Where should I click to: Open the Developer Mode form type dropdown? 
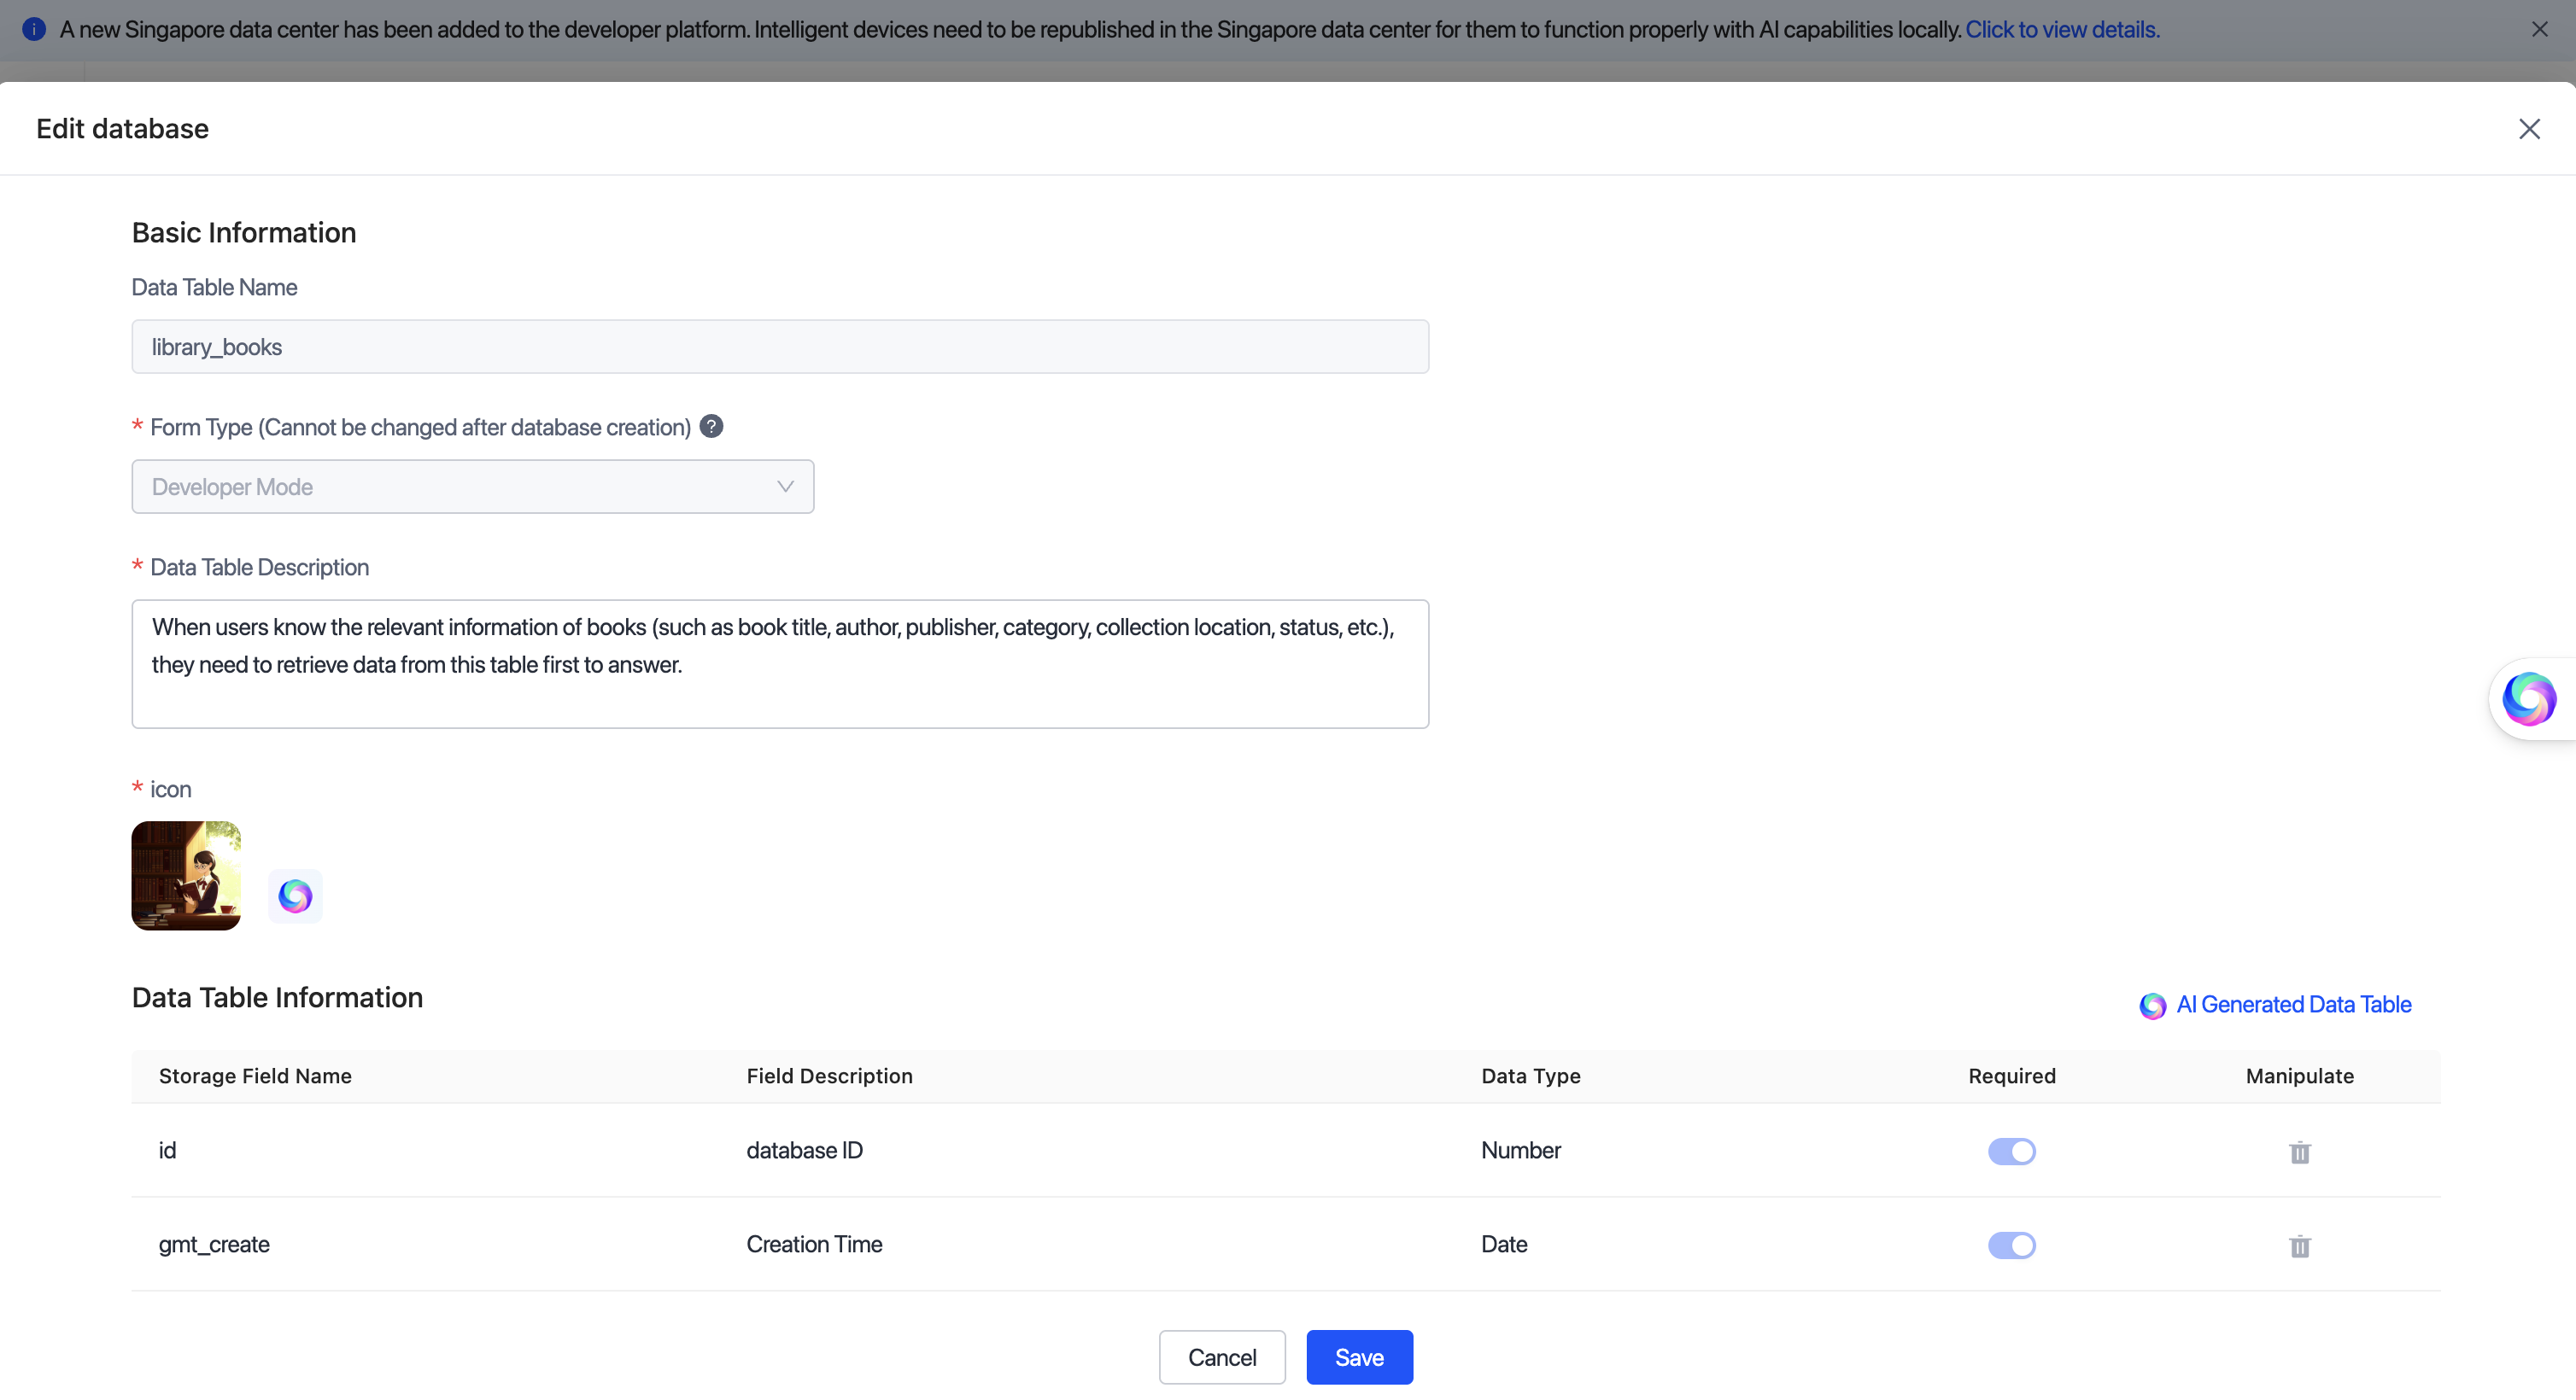[x=472, y=487]
